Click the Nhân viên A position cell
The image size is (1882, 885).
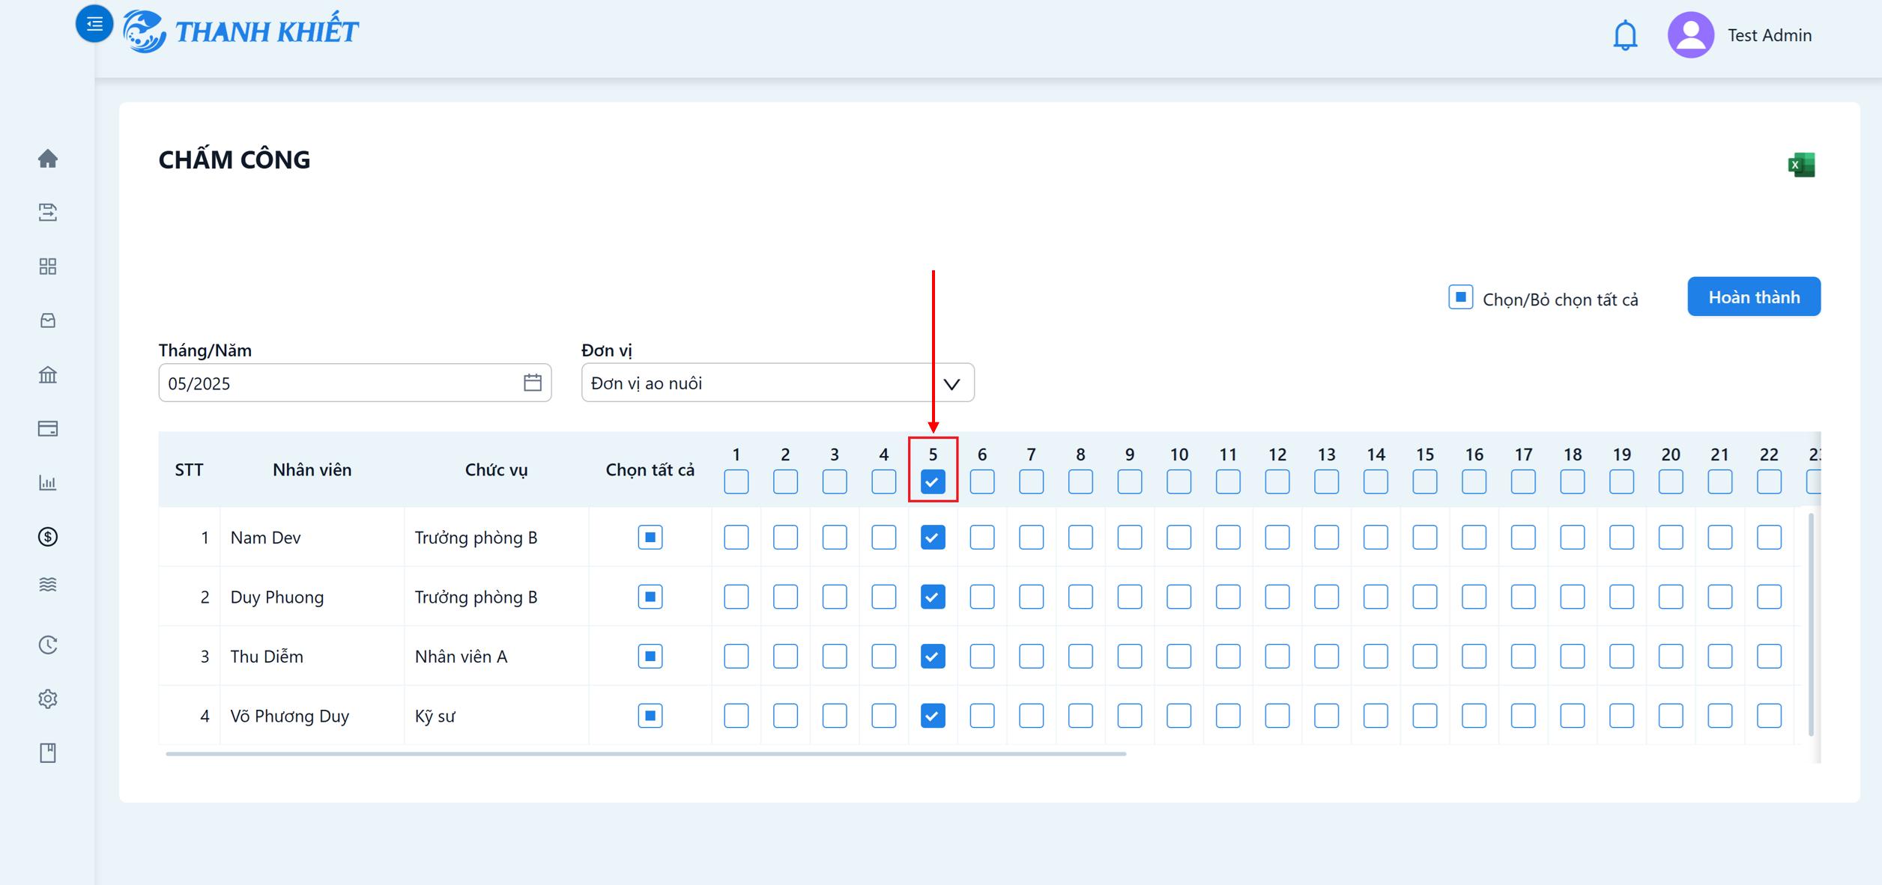coord(496,656)
